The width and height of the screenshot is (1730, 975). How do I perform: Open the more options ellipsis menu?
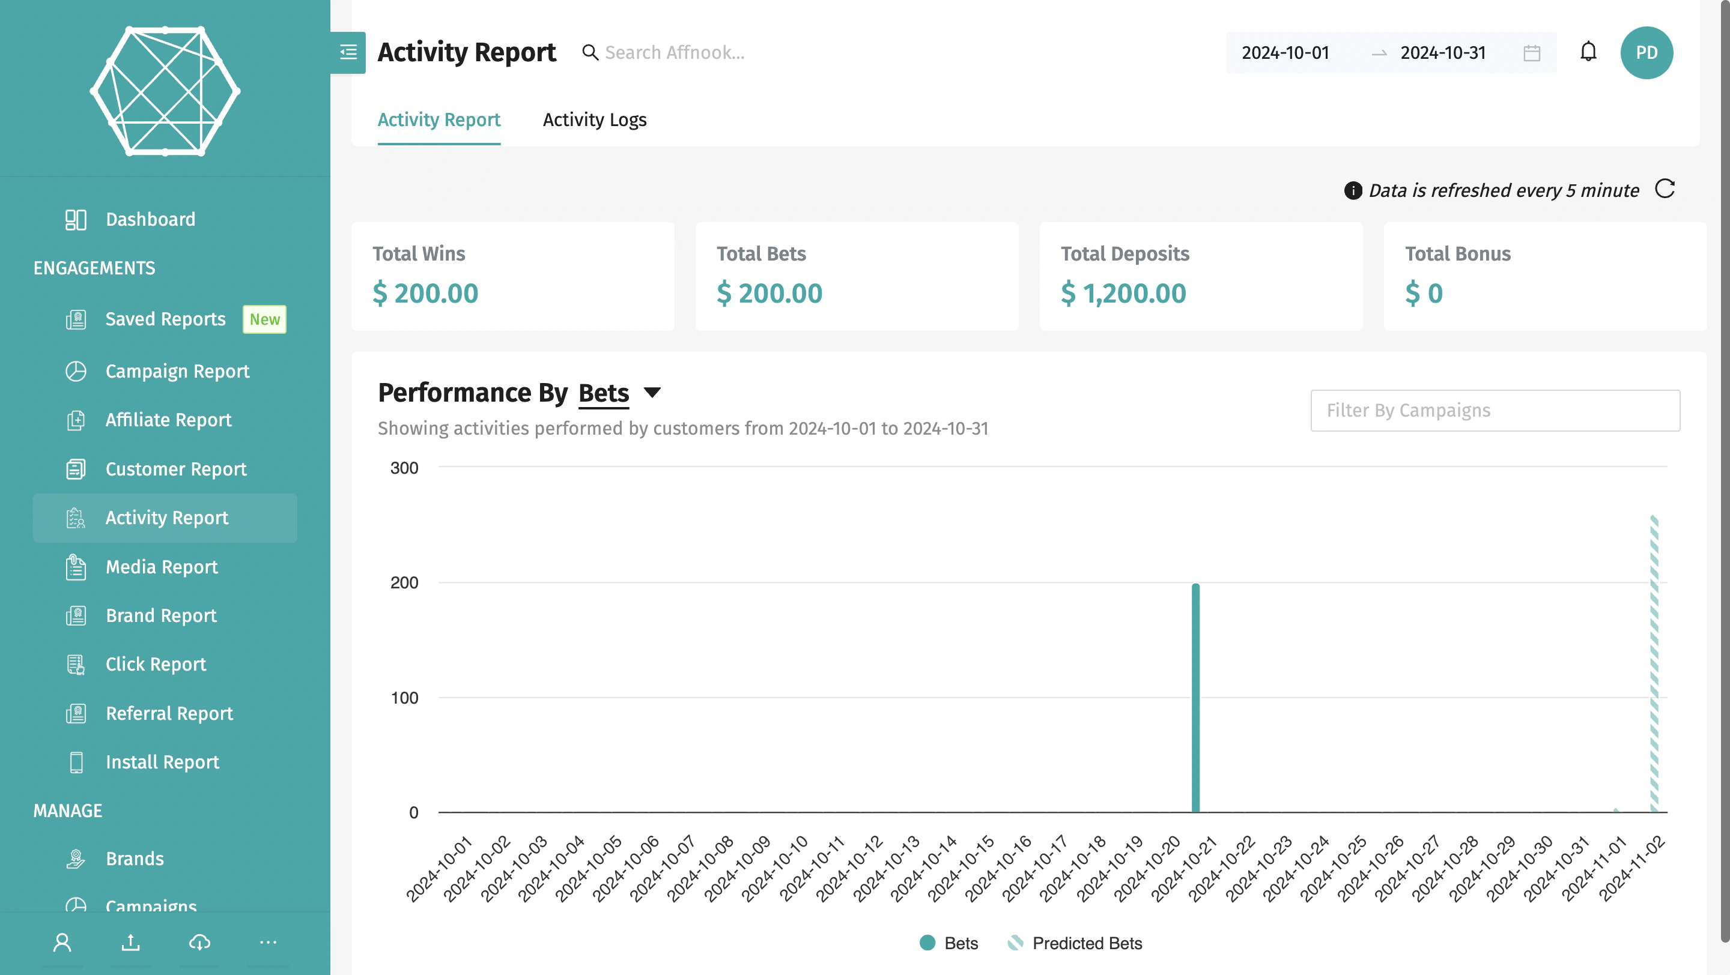(x=267, y=942)
